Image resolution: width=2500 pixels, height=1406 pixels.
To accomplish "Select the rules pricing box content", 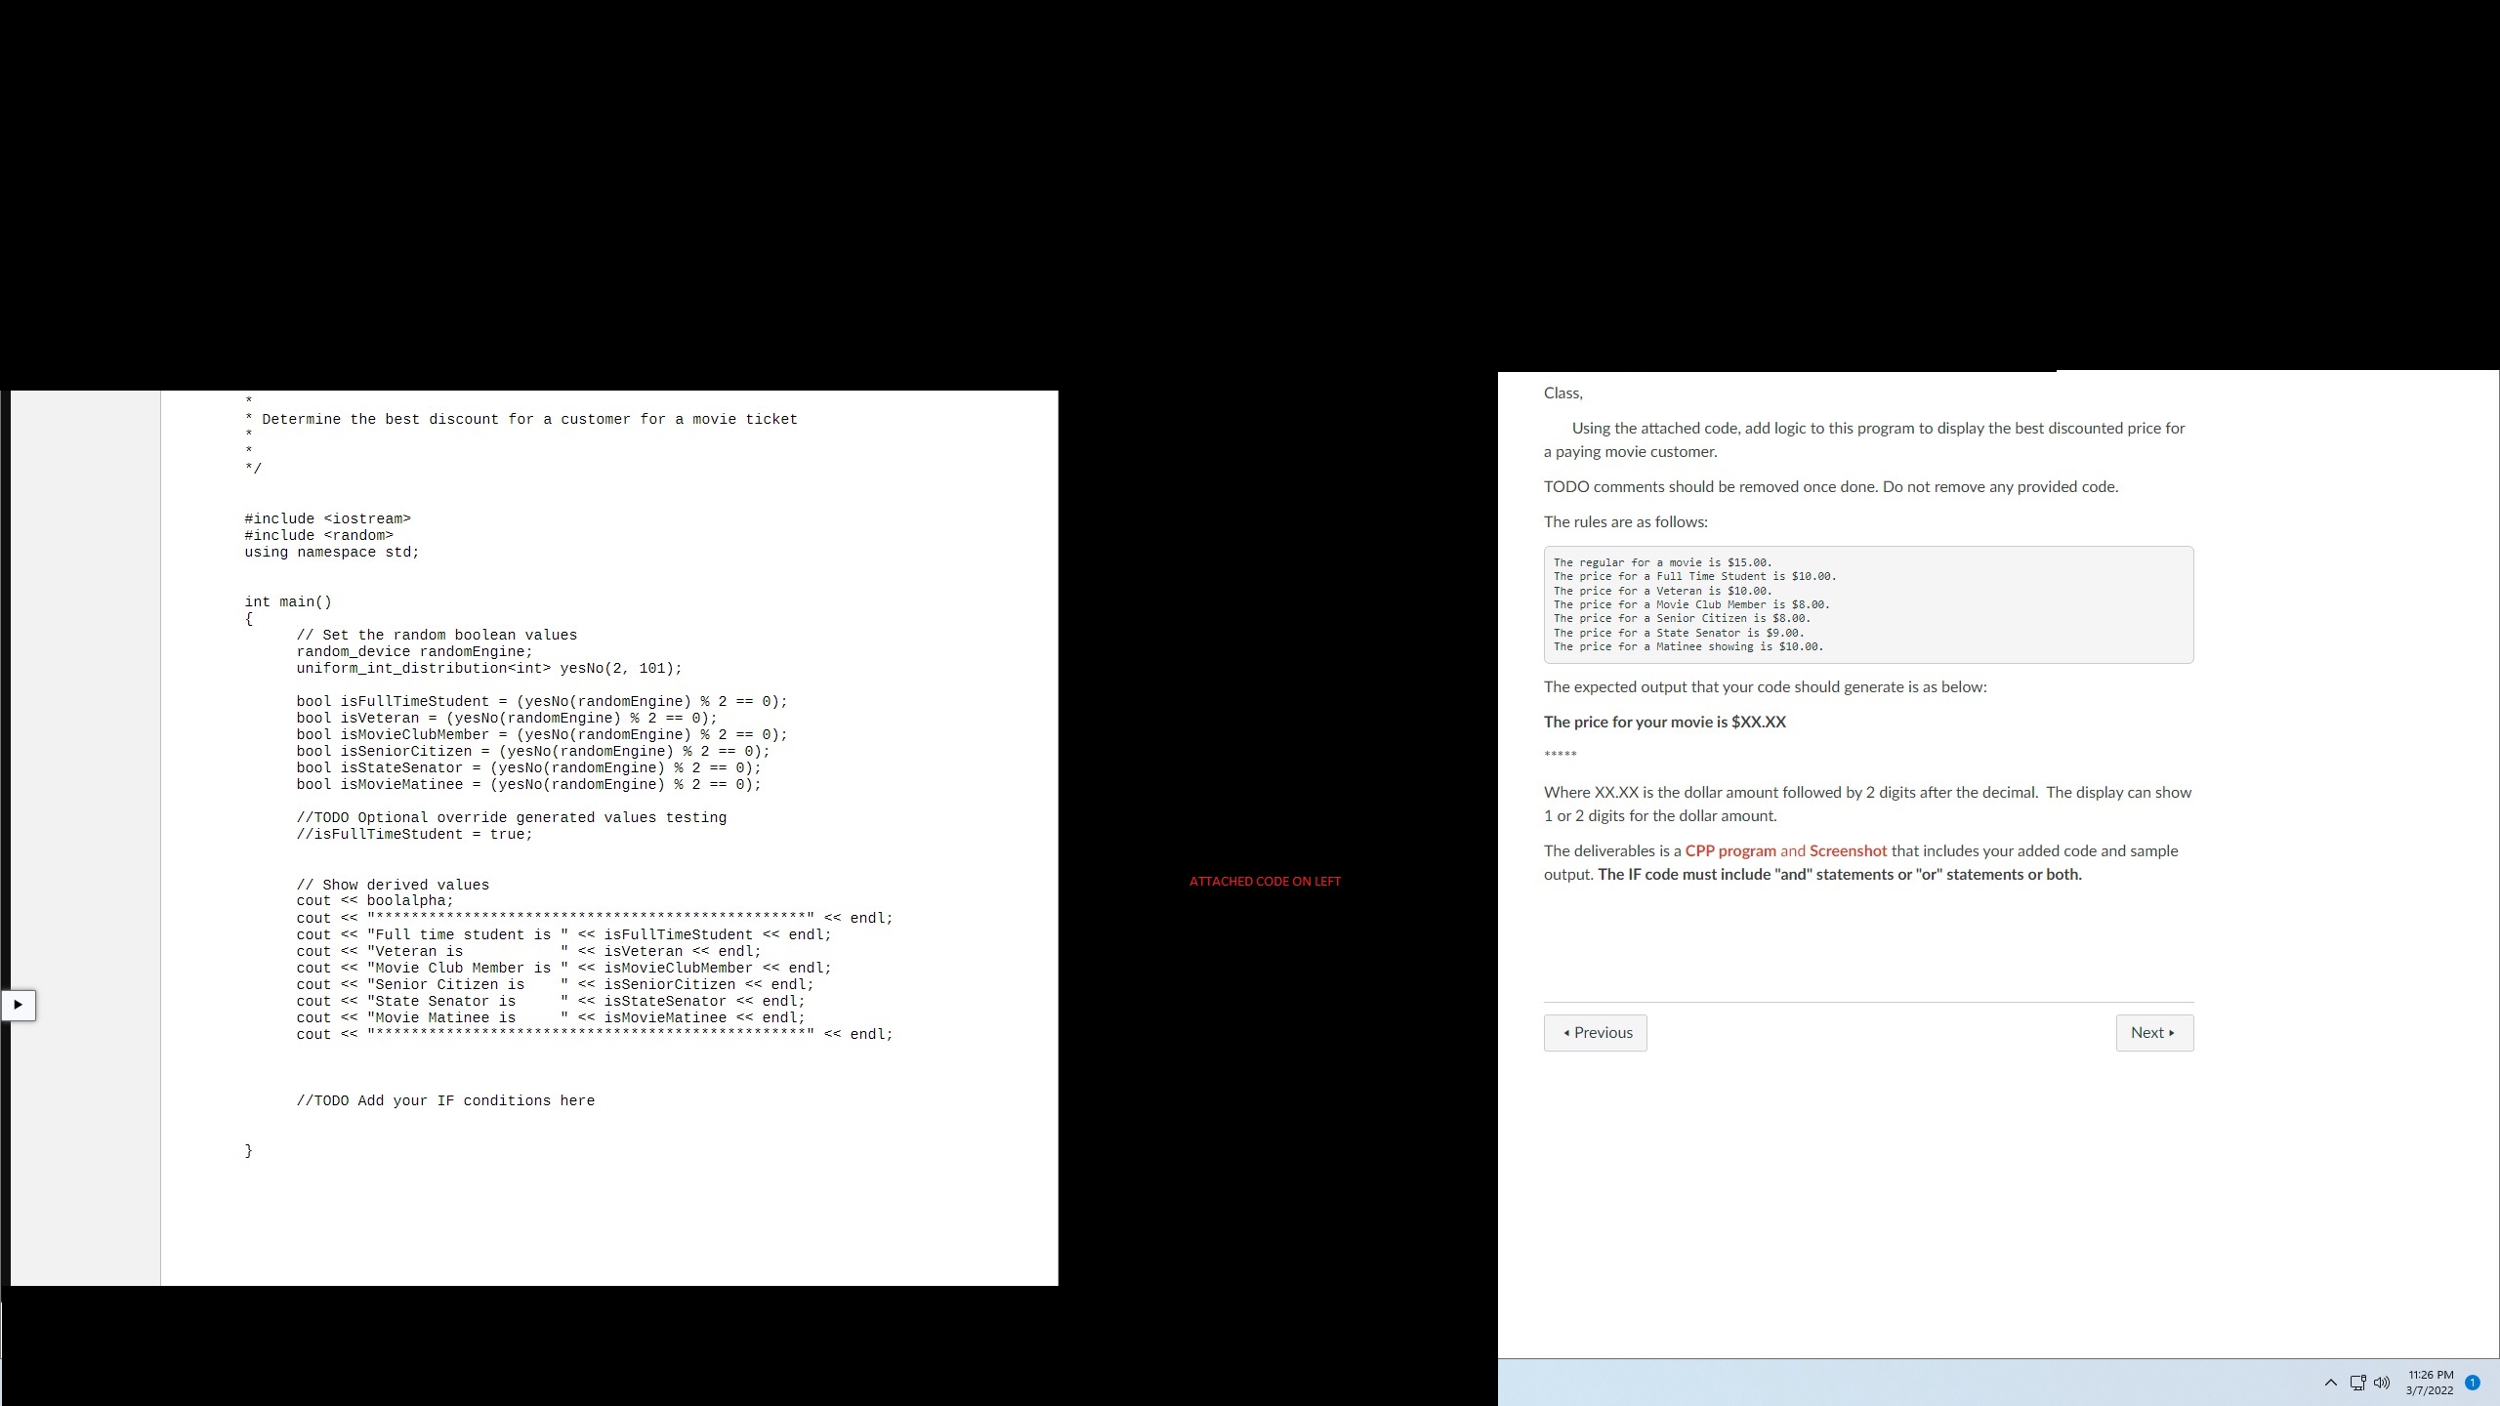I will [1868, 602].
